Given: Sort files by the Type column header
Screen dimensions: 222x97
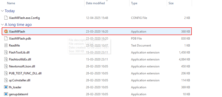Looking at the screenshot, I should (134, 3).
